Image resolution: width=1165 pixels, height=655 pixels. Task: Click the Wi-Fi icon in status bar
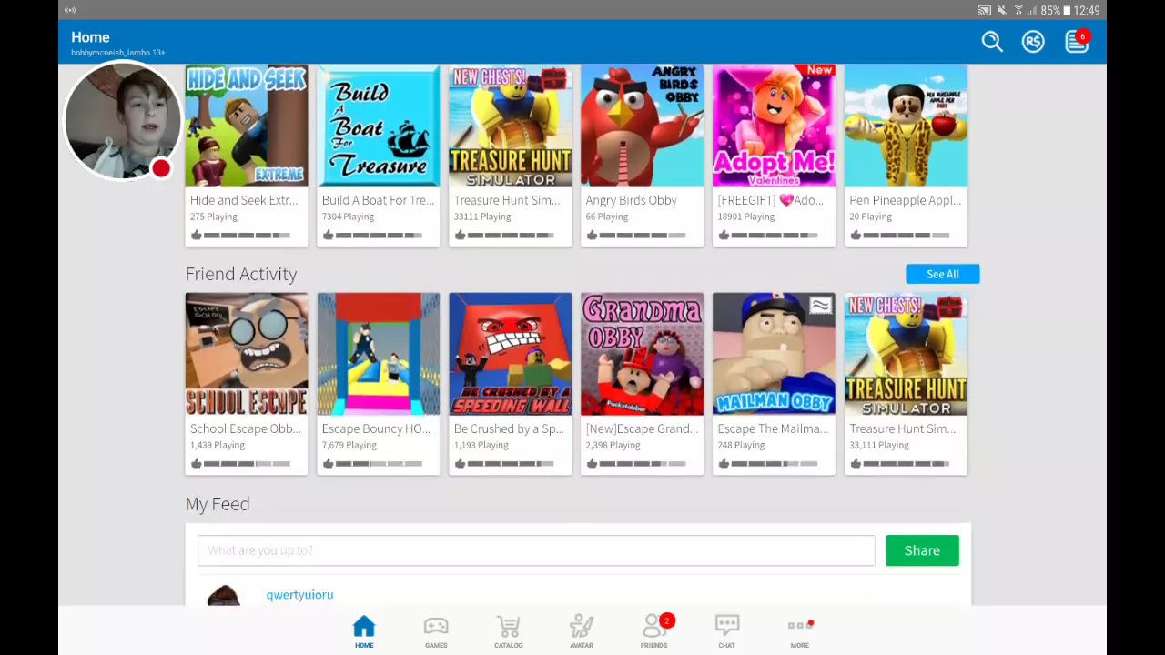coord(1018,10)
